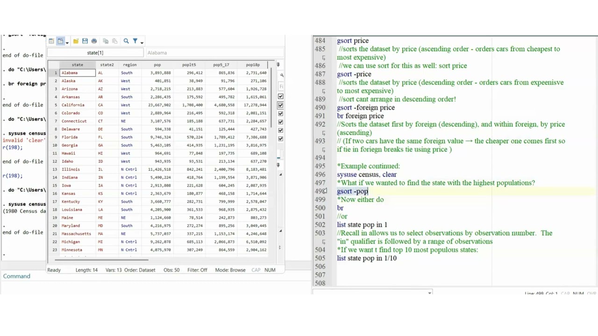Toggle the fifth checkbox in variables panel

point(280,130)
